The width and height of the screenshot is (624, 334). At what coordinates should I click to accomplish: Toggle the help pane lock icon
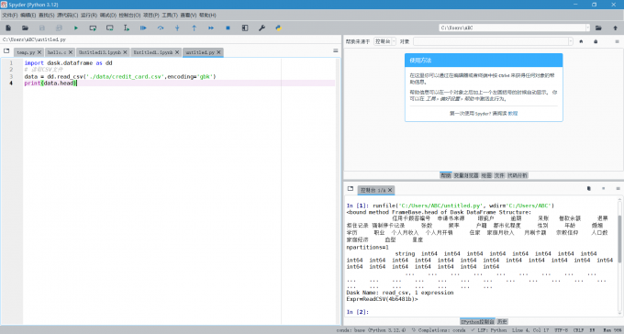click(596, 41)
